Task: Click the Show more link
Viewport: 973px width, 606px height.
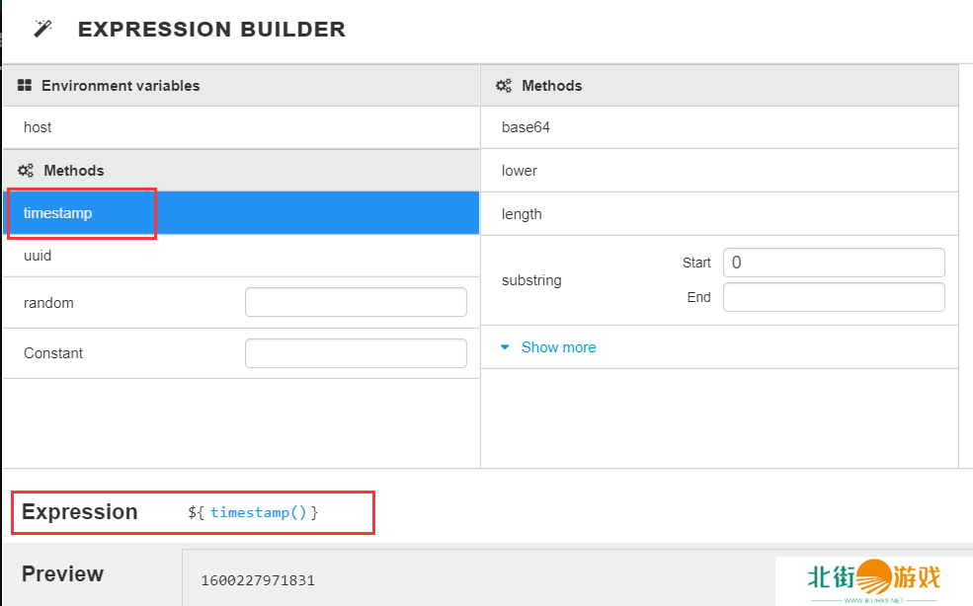Action: 558,347
